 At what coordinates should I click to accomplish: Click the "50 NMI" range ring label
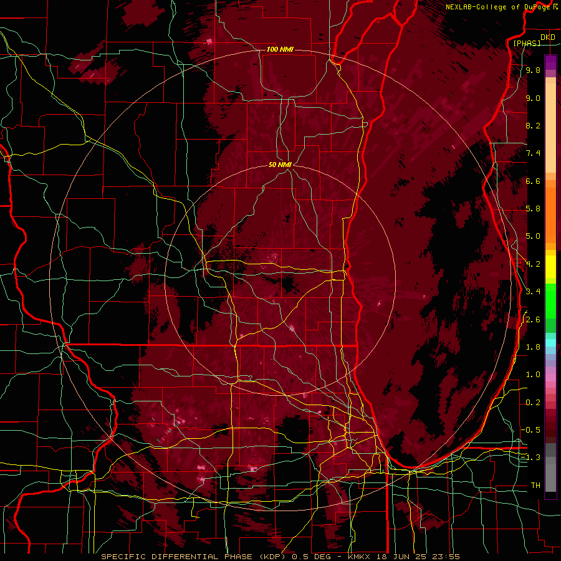280,165
